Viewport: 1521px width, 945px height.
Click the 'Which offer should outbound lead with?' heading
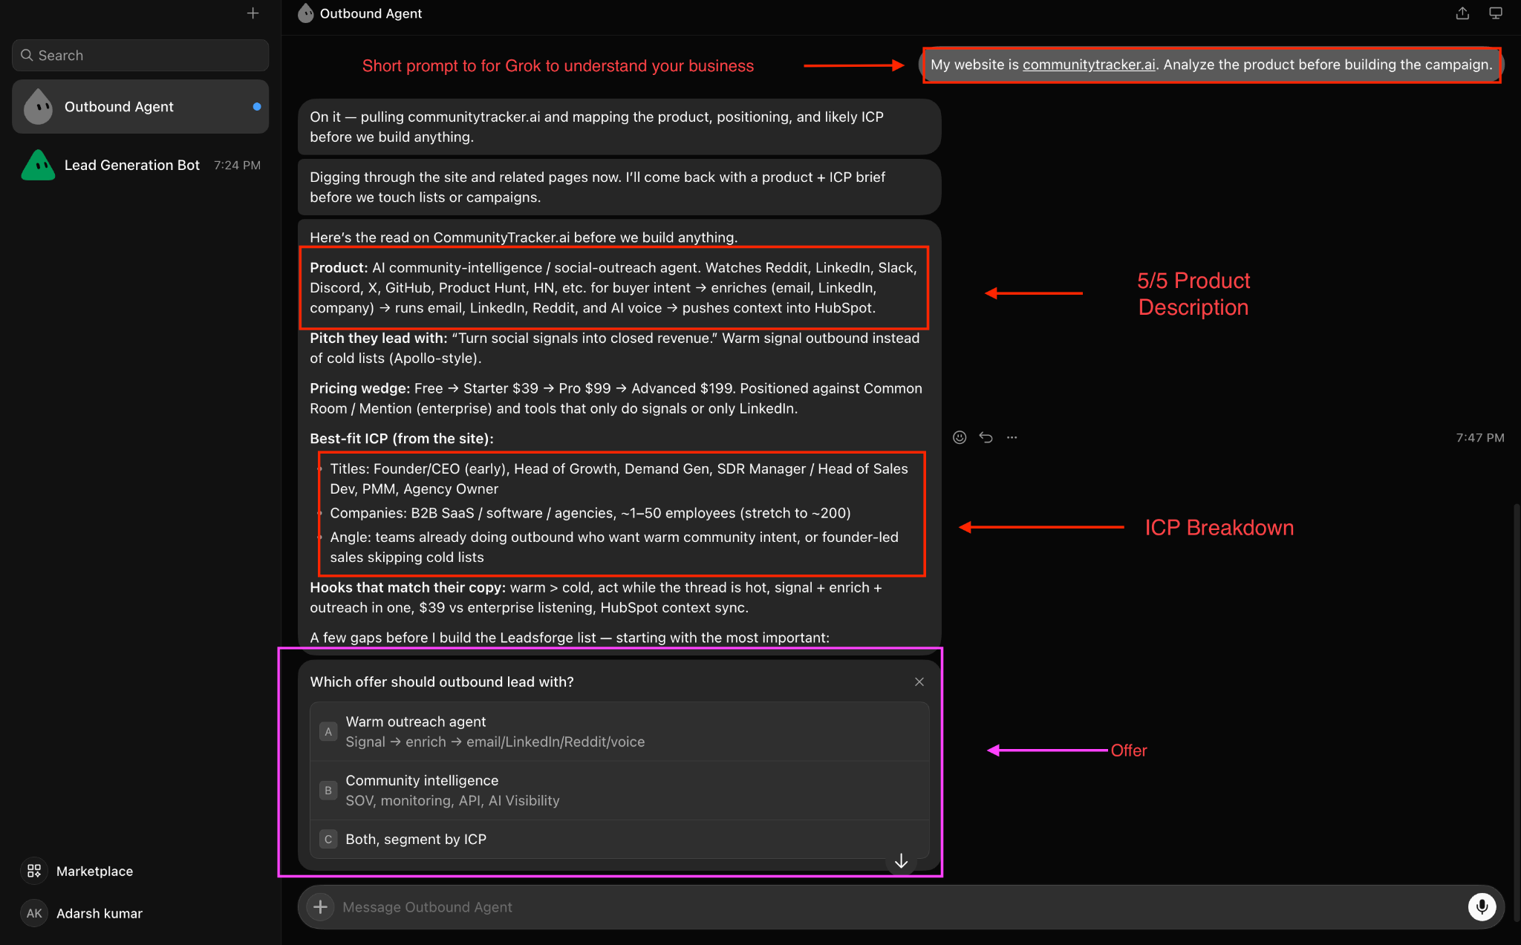click(x=442, y=681)
